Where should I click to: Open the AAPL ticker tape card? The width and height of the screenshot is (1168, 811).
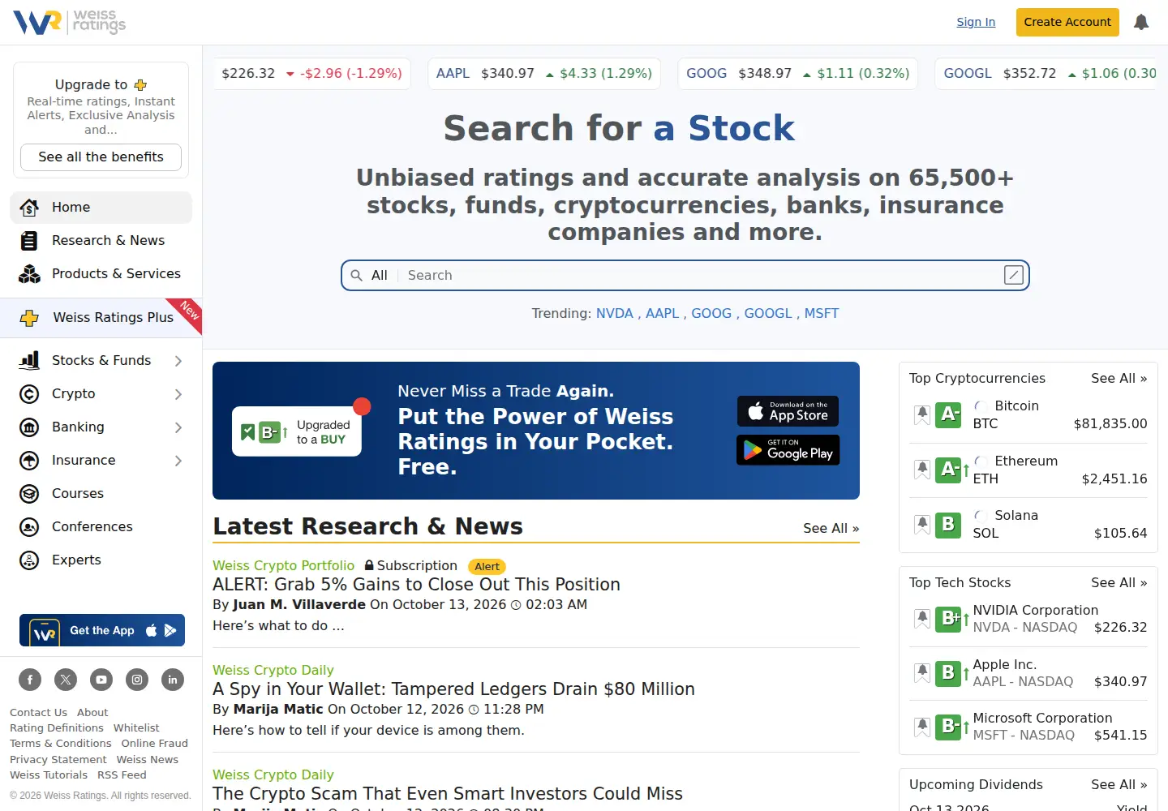544,74
